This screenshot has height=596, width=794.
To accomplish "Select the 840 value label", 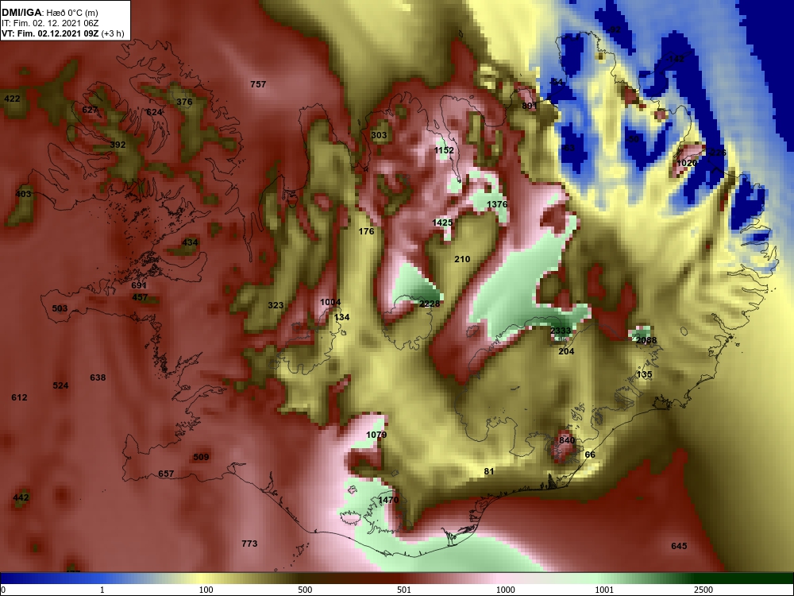I will click(567, 440).
